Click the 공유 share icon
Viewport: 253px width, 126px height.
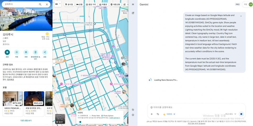click(45, 52)
